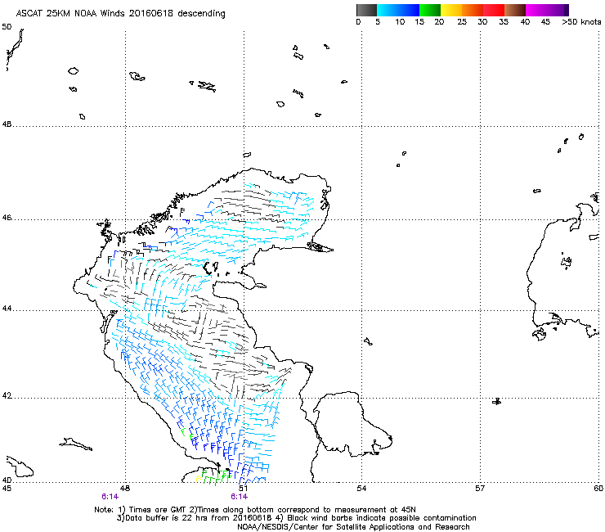Click the legend label '10' knots
Image resolution: width=605 pixels, height=532 pixels.
[x=400, y=22]
